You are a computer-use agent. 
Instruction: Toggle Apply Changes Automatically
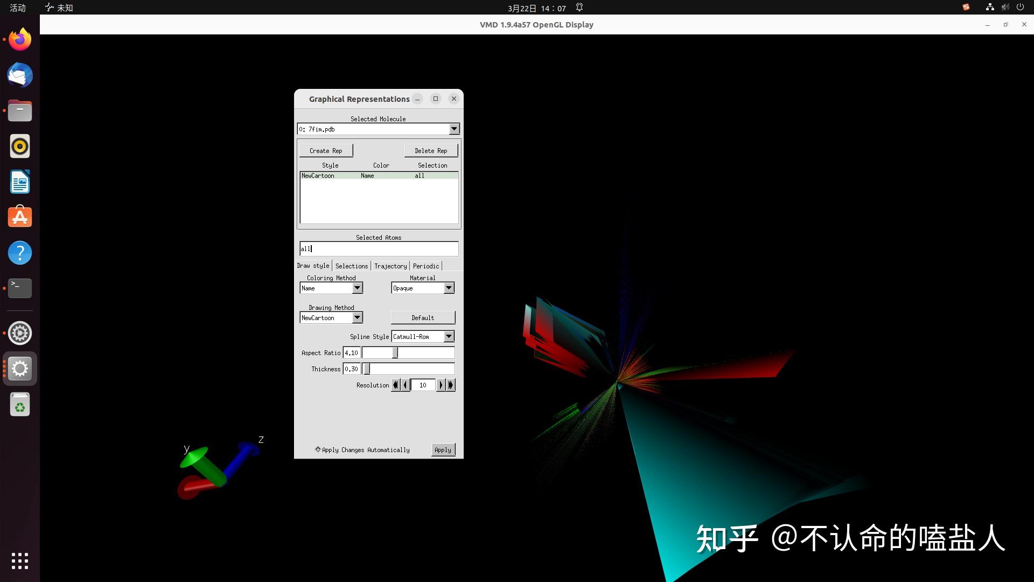pyautogui.click(x=318, y=449)
